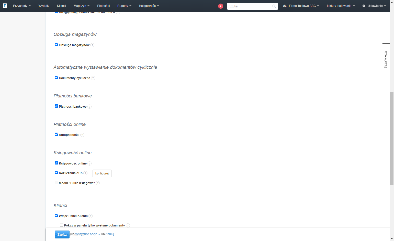Click help icon beside Płatności bankowe checkbox

tap(89, 107)
